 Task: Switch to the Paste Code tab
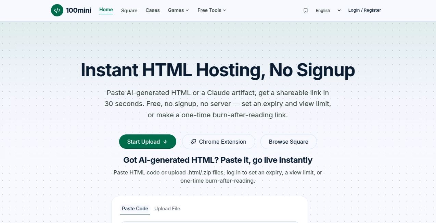pos(135,209)
